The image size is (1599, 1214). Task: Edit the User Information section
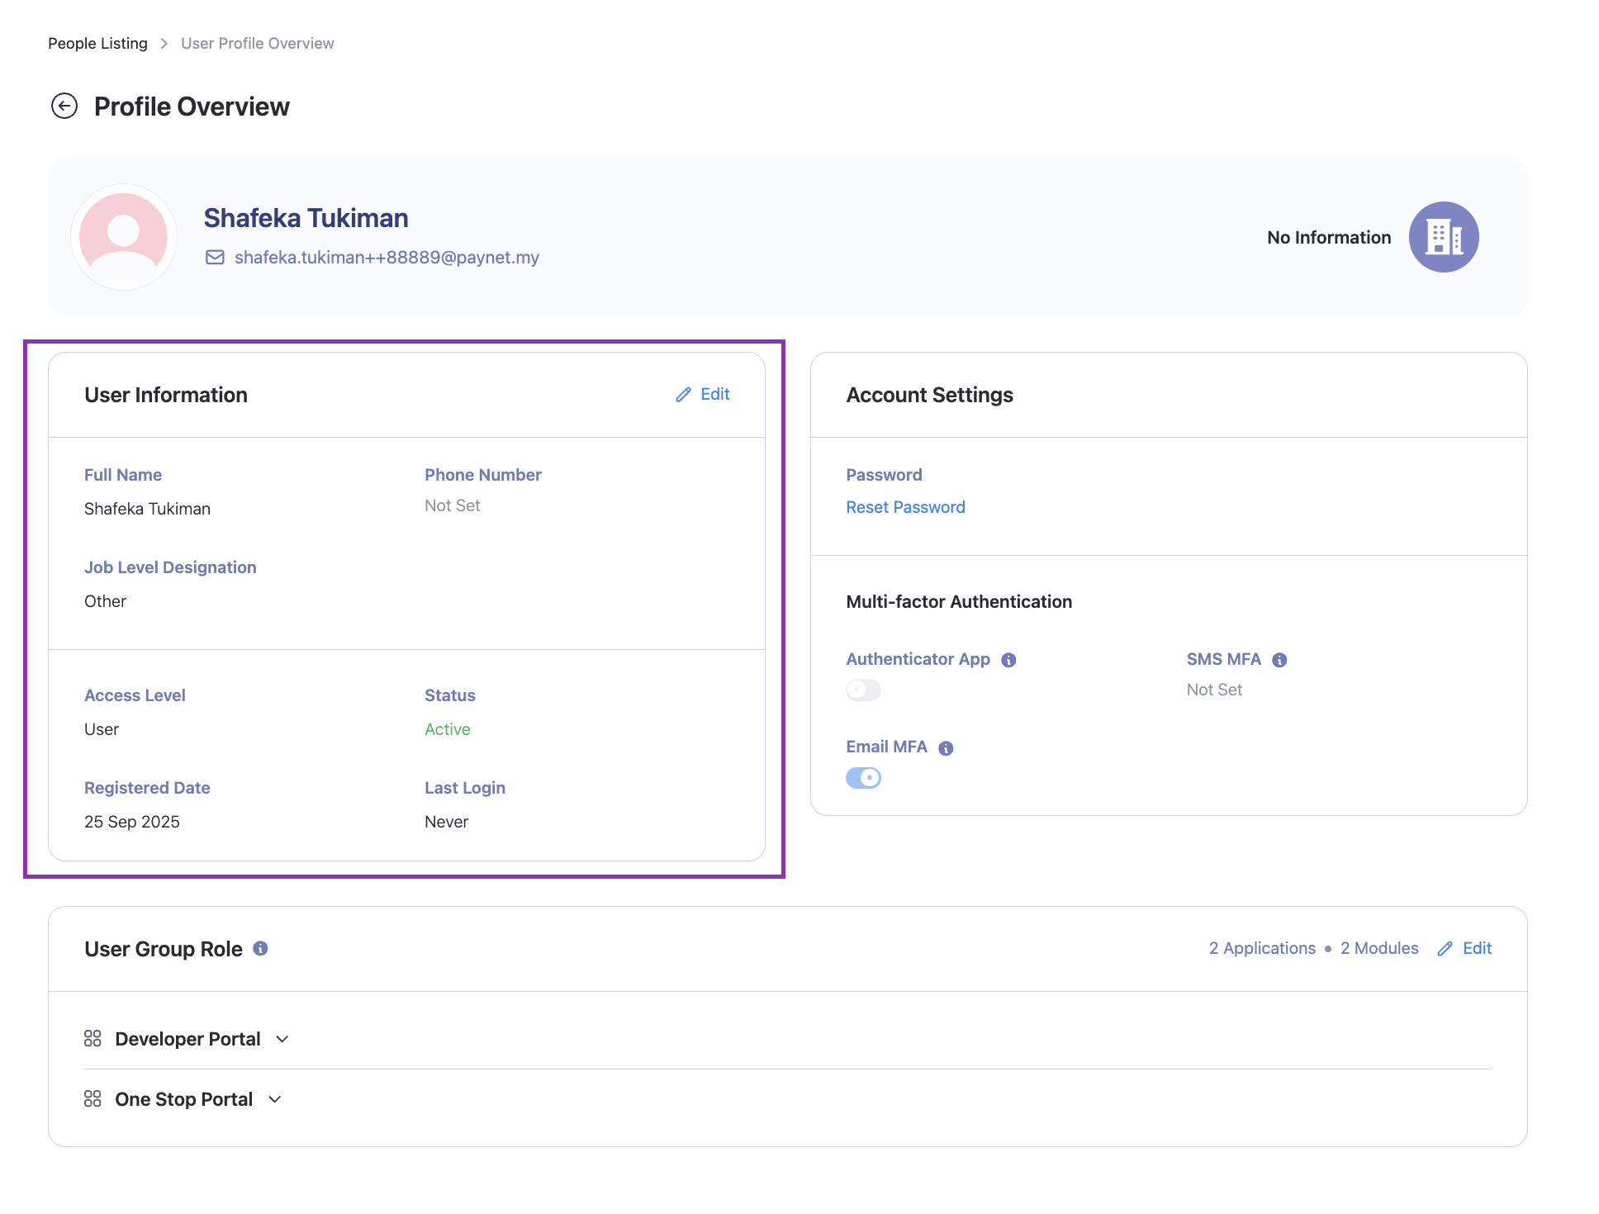point(703,394)
